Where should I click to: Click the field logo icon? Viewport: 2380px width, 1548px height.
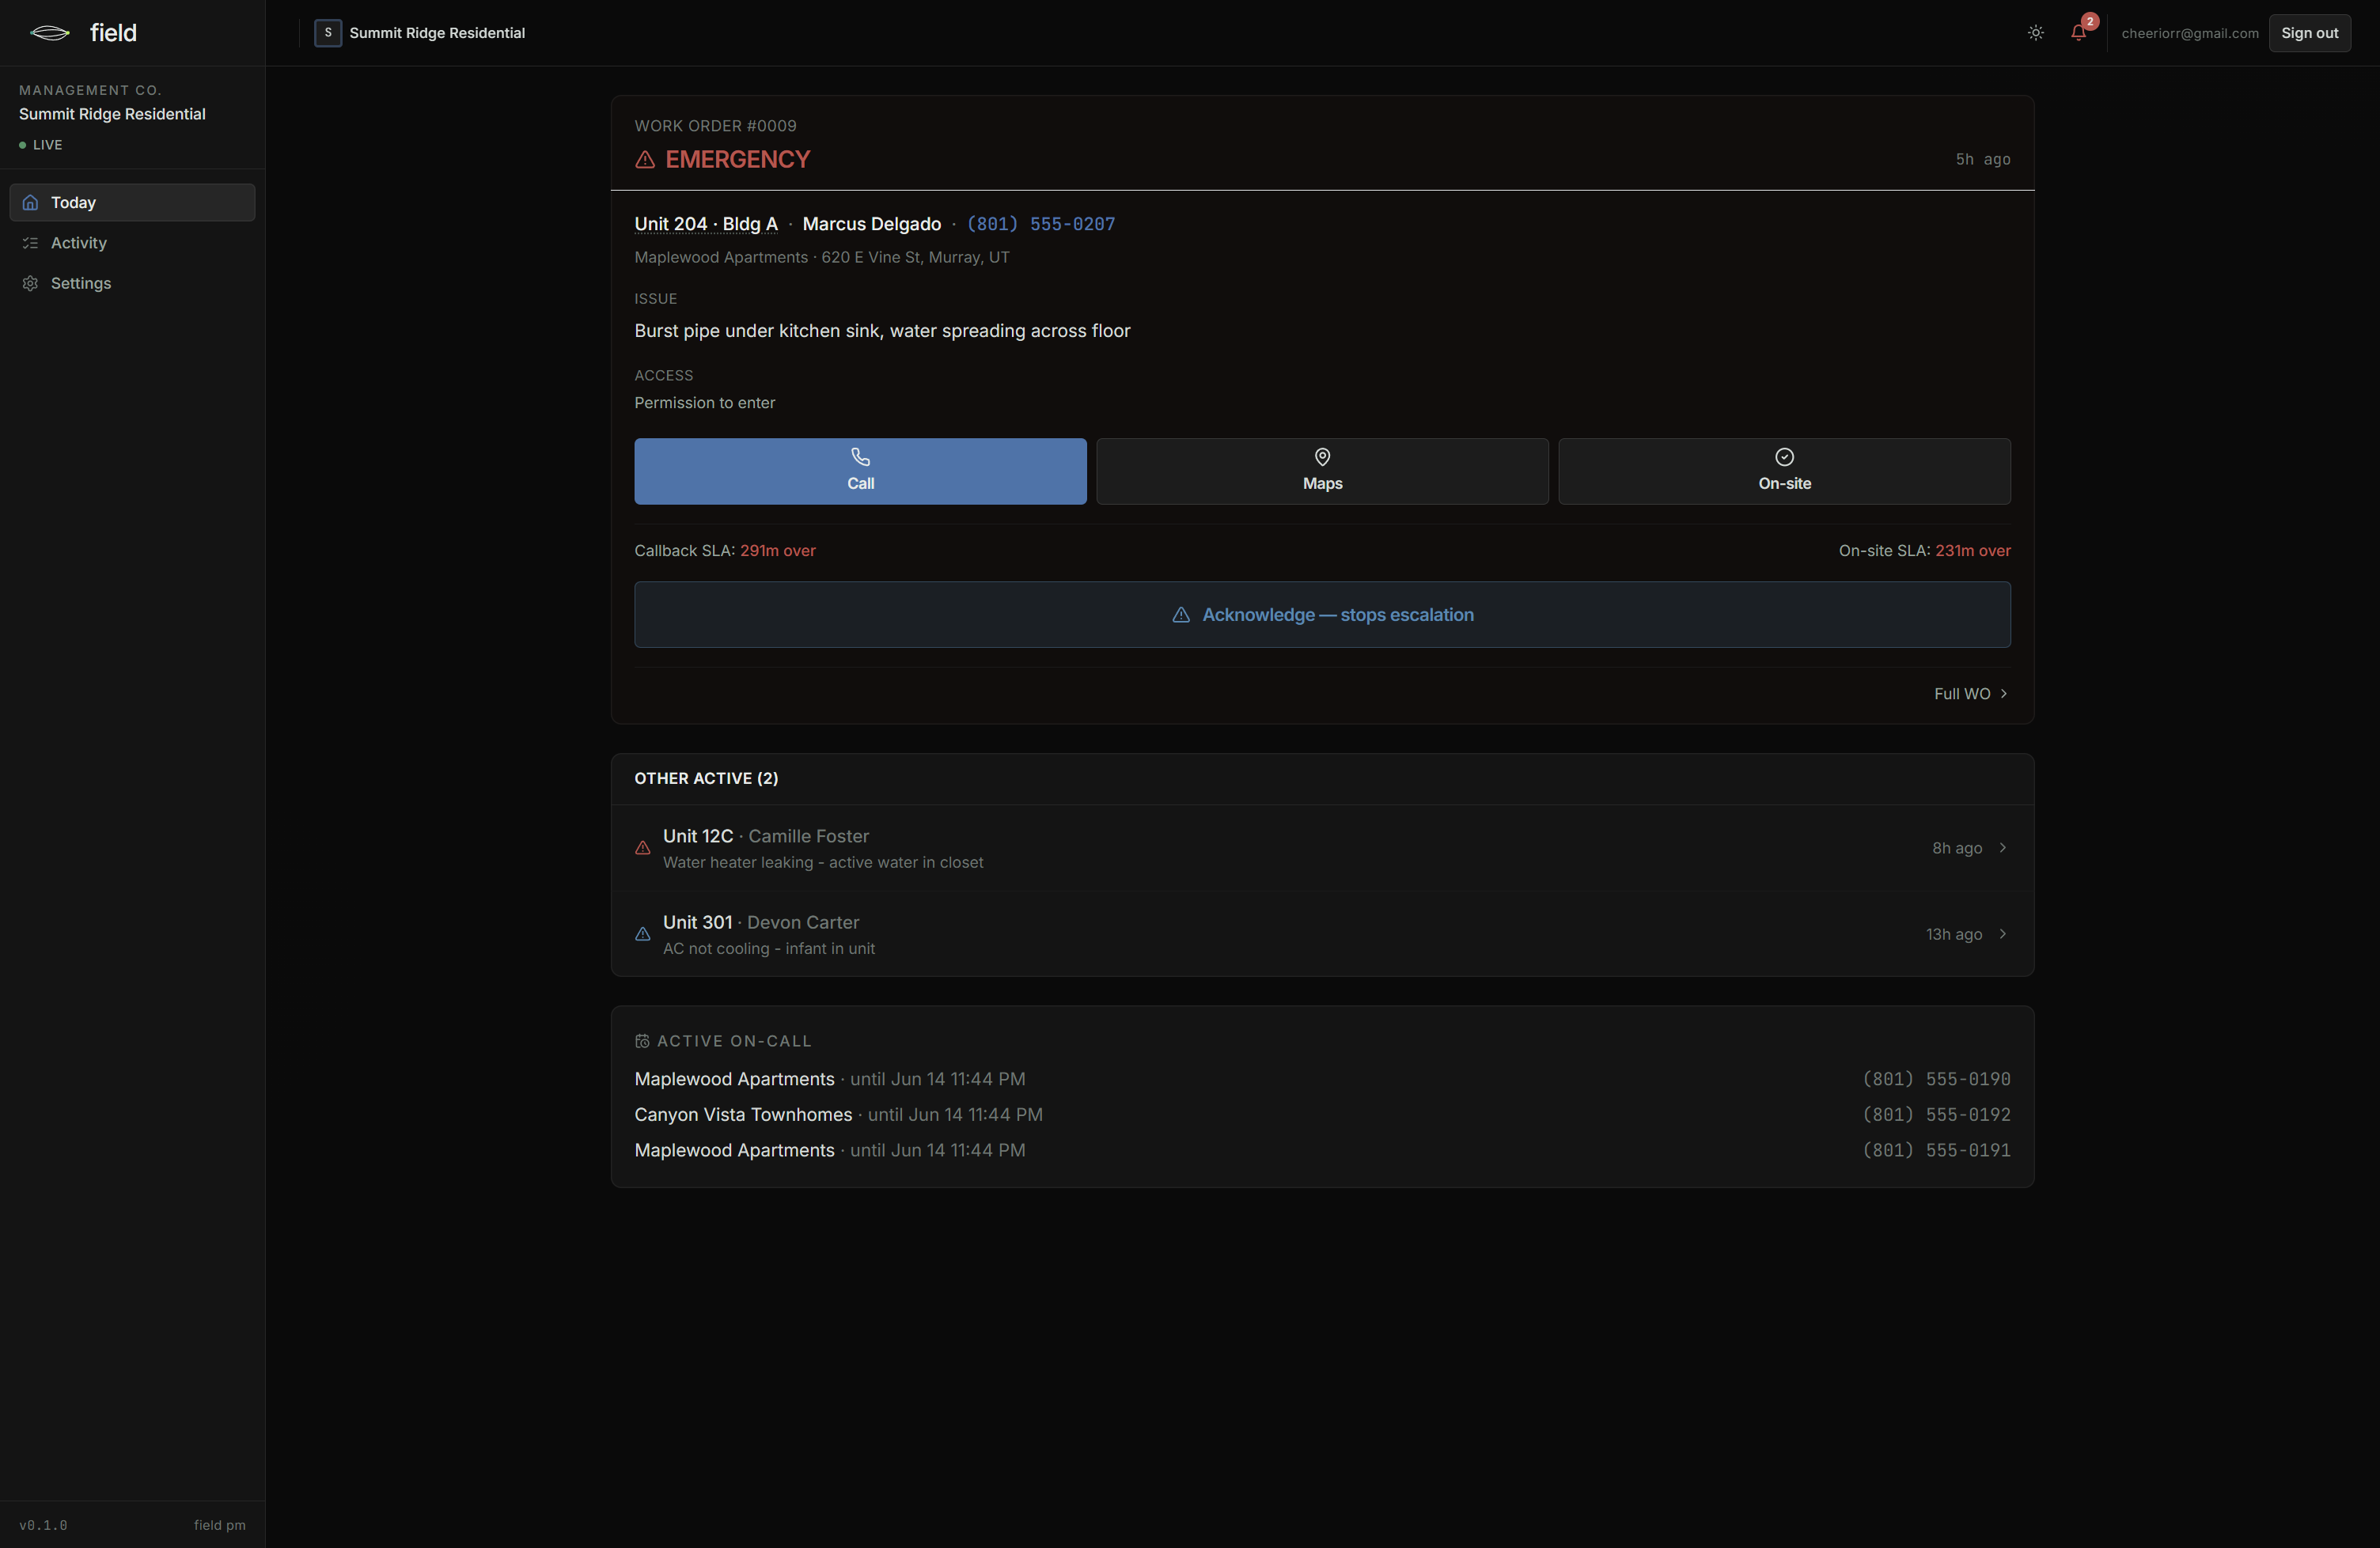pos(50,33)
